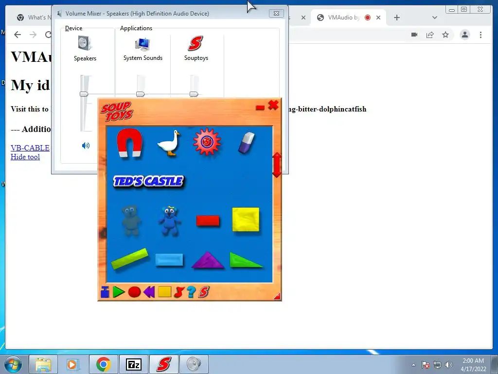Open Windows Media Player from taskbar
This screenshot has width=498, height=374.
(x=72, y=364)
